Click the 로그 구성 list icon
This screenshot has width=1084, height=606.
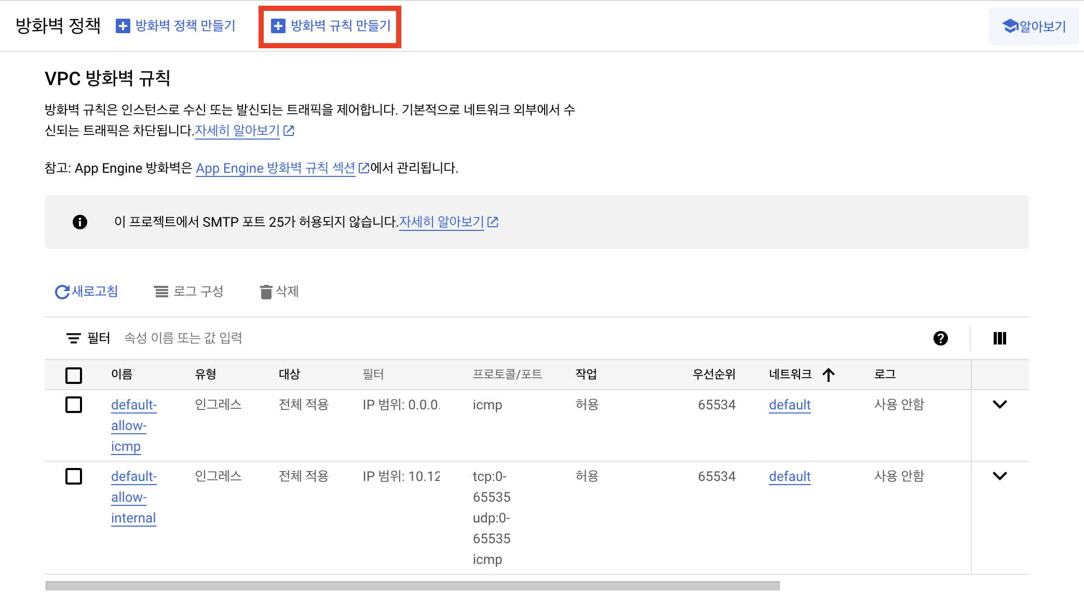pyautogui.click(x=161, y=292)
